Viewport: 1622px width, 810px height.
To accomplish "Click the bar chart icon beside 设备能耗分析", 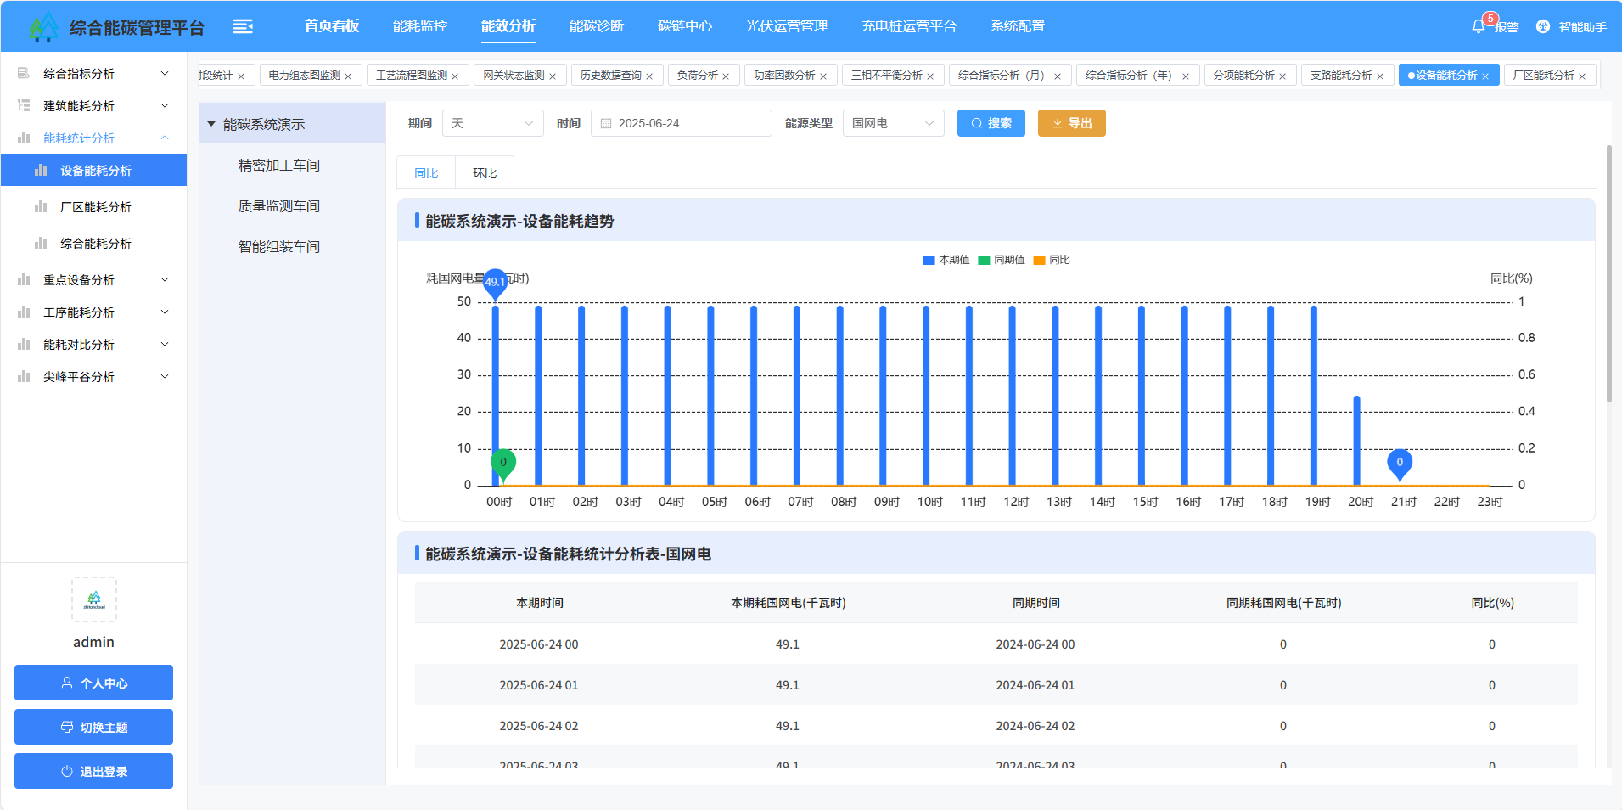I will point(39,170).
